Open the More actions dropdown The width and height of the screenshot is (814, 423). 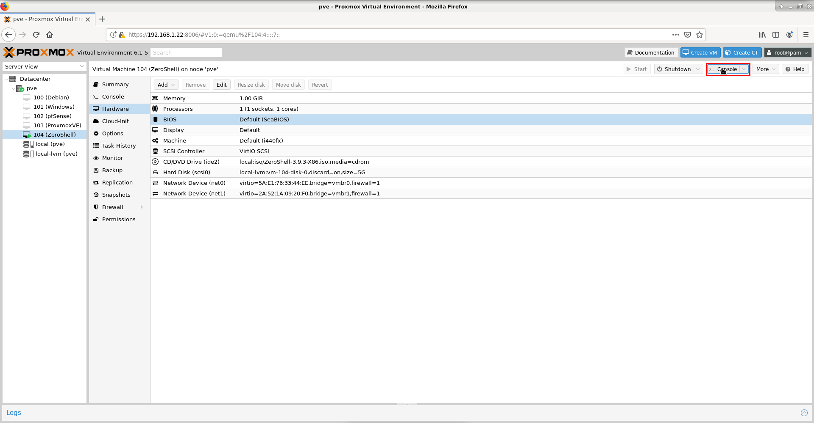coord(766,69)
